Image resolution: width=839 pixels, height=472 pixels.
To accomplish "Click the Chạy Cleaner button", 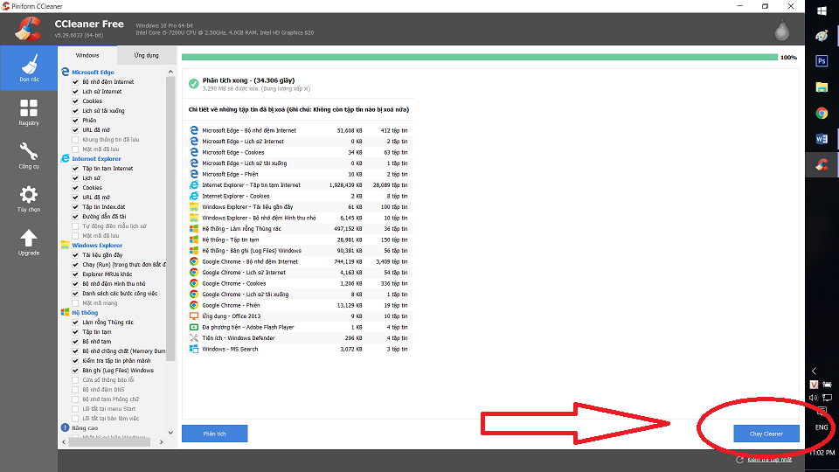I will (766, 434).
